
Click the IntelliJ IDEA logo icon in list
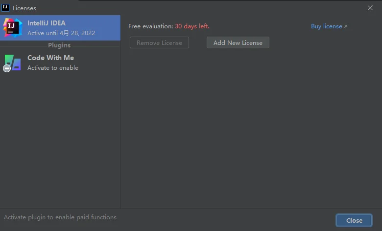point(12,28)
